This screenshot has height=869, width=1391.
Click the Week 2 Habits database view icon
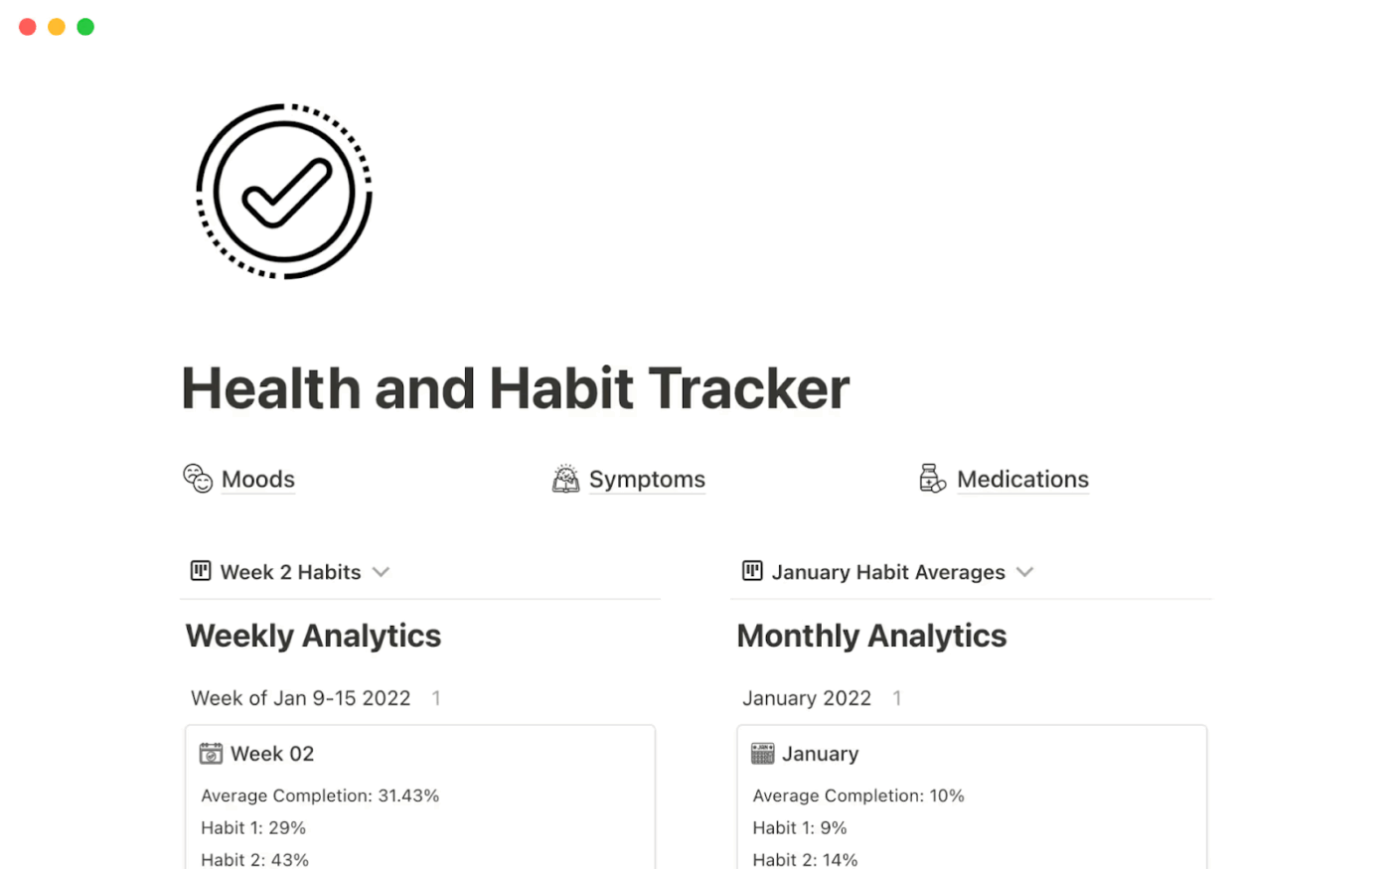tap(201, 571)
